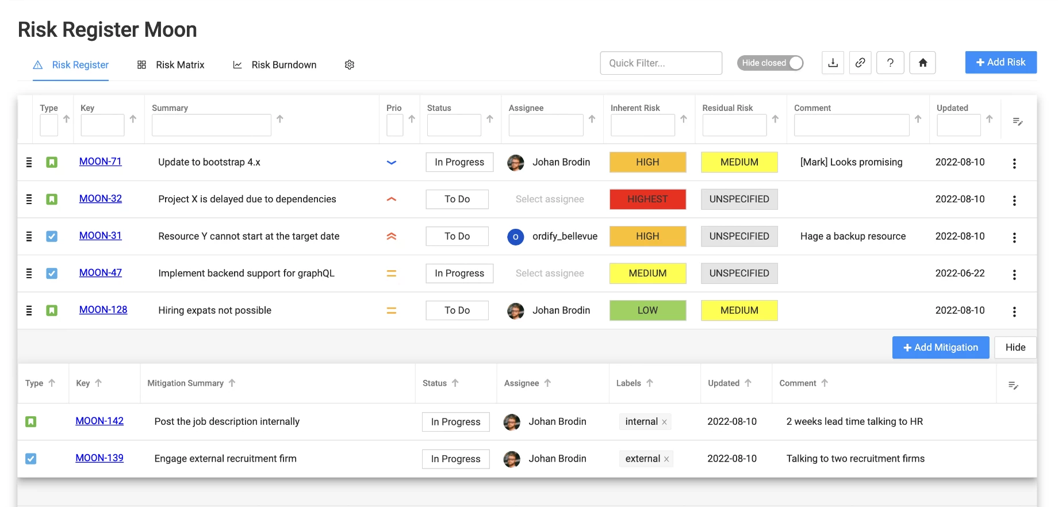Click the drag handle of row MOON-128
This screenshot has width=1058, height=507.
pos(29,310)
